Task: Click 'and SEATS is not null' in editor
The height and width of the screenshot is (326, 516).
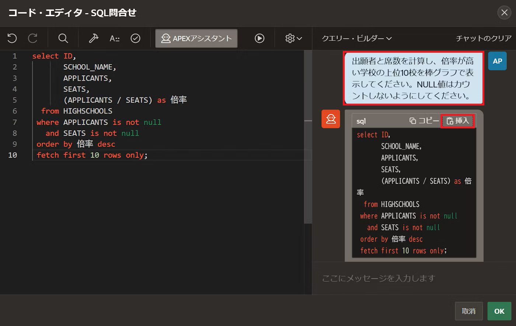Action: tap(92, 133)
